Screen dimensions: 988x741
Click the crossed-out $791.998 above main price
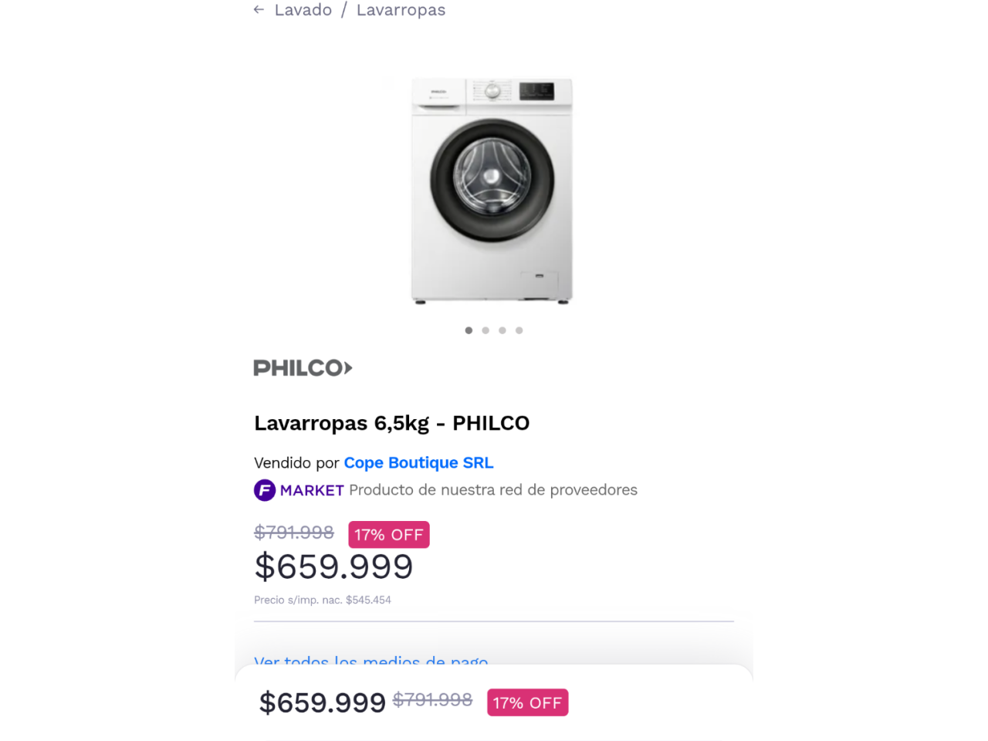coord(294,533)
